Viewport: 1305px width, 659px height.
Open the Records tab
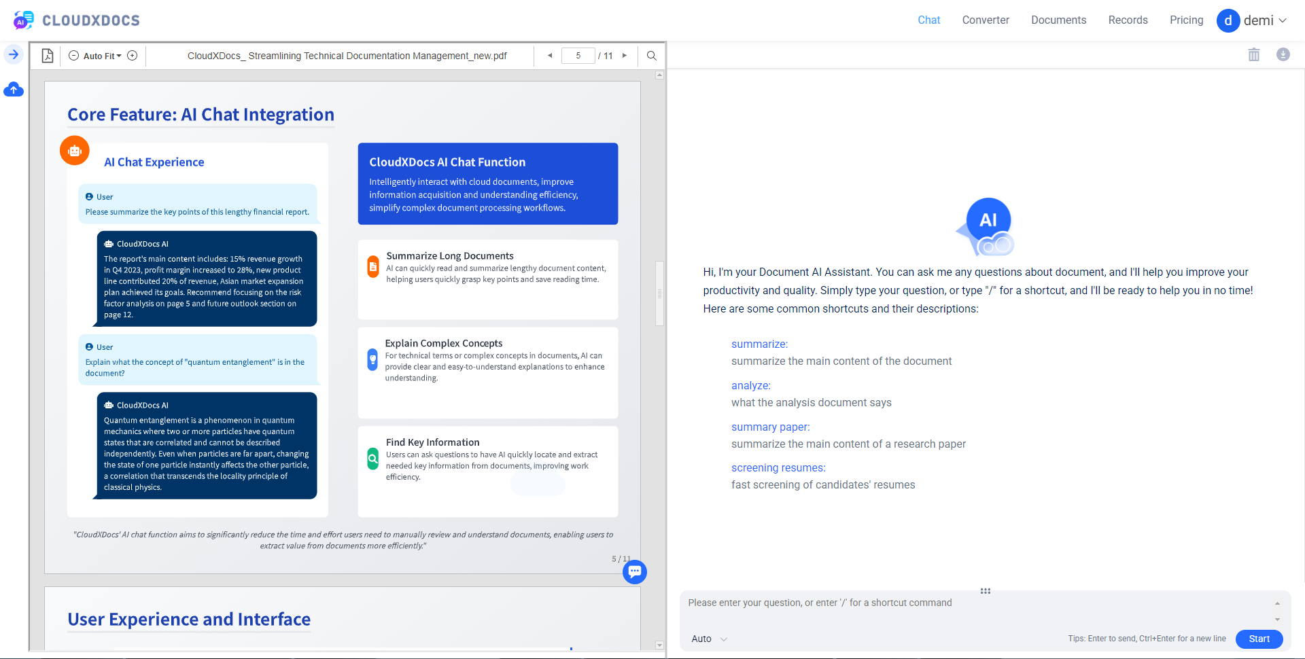pyautogui.click(x=1128, y=20)
